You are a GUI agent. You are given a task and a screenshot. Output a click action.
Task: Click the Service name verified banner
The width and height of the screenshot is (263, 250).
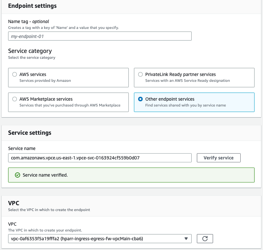pos(131,175)
